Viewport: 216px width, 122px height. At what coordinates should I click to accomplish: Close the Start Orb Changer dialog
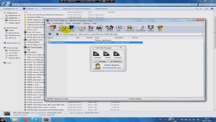pos(121,47)
